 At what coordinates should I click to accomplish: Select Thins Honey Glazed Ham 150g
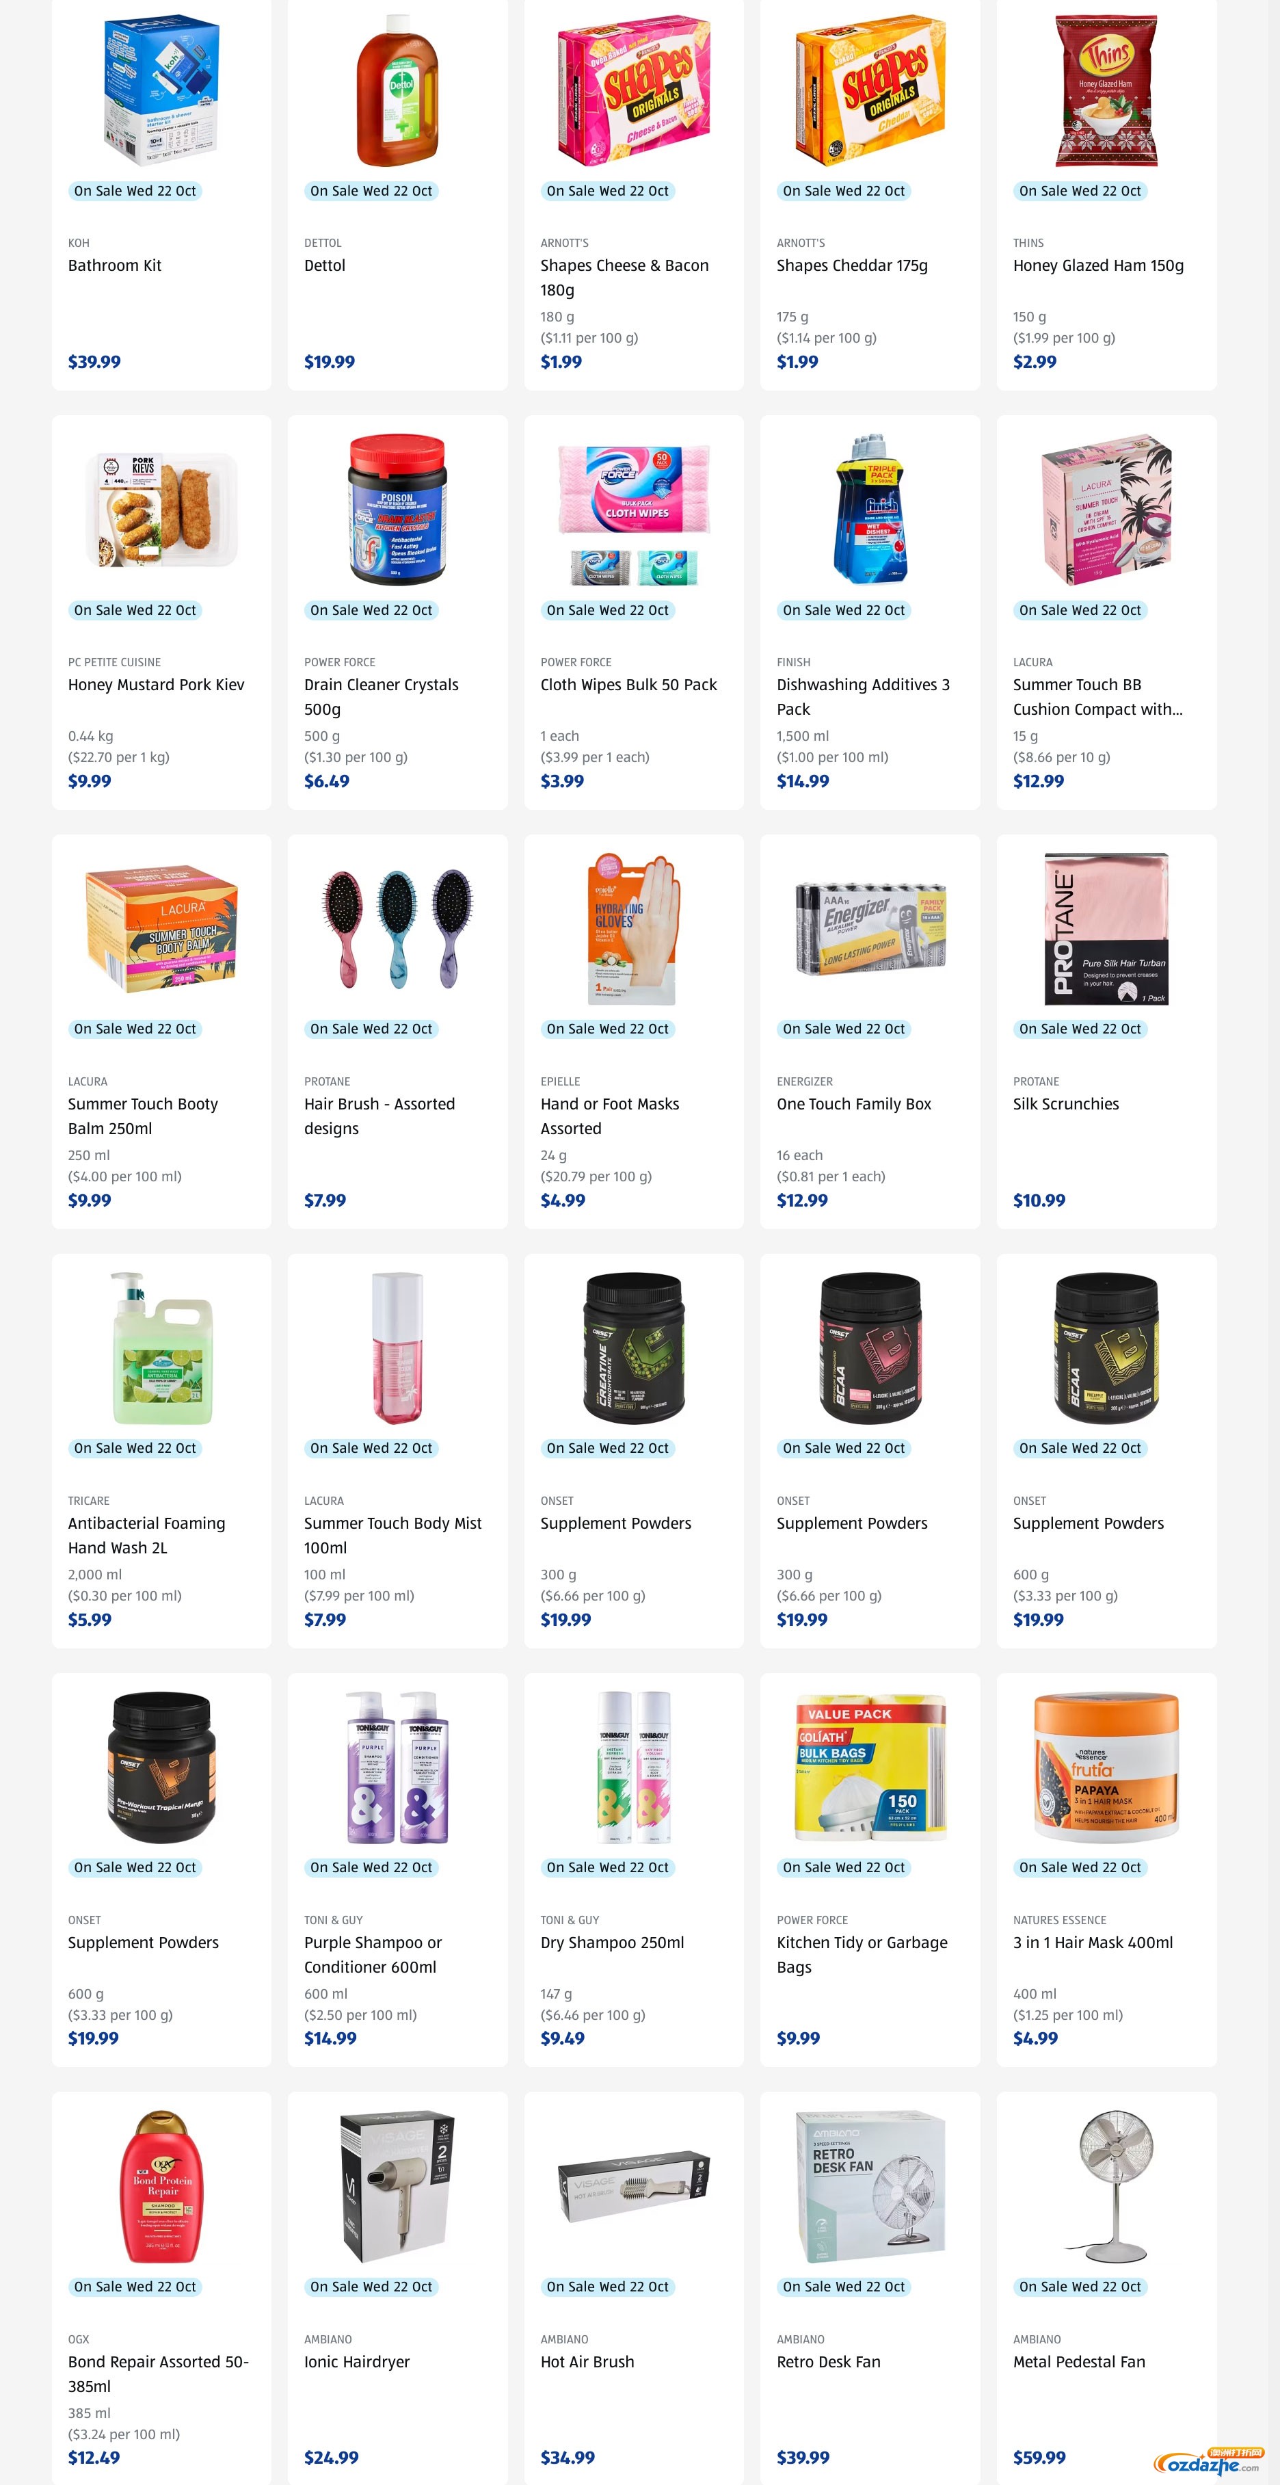click(1097, 265)
